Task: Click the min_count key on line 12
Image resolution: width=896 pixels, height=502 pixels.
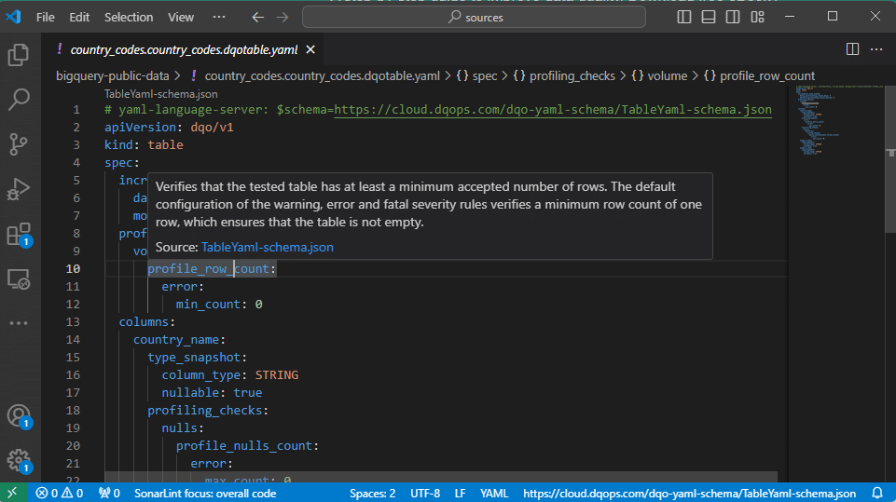Action: click(208, 304)
